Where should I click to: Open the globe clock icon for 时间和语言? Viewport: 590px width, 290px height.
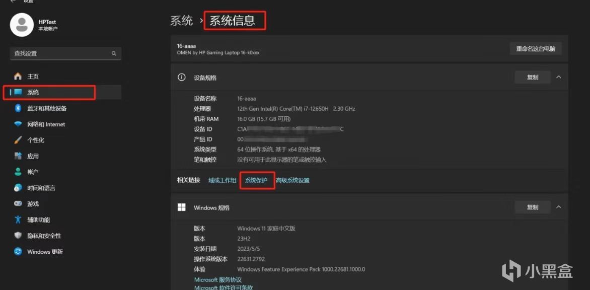[18, 188]
